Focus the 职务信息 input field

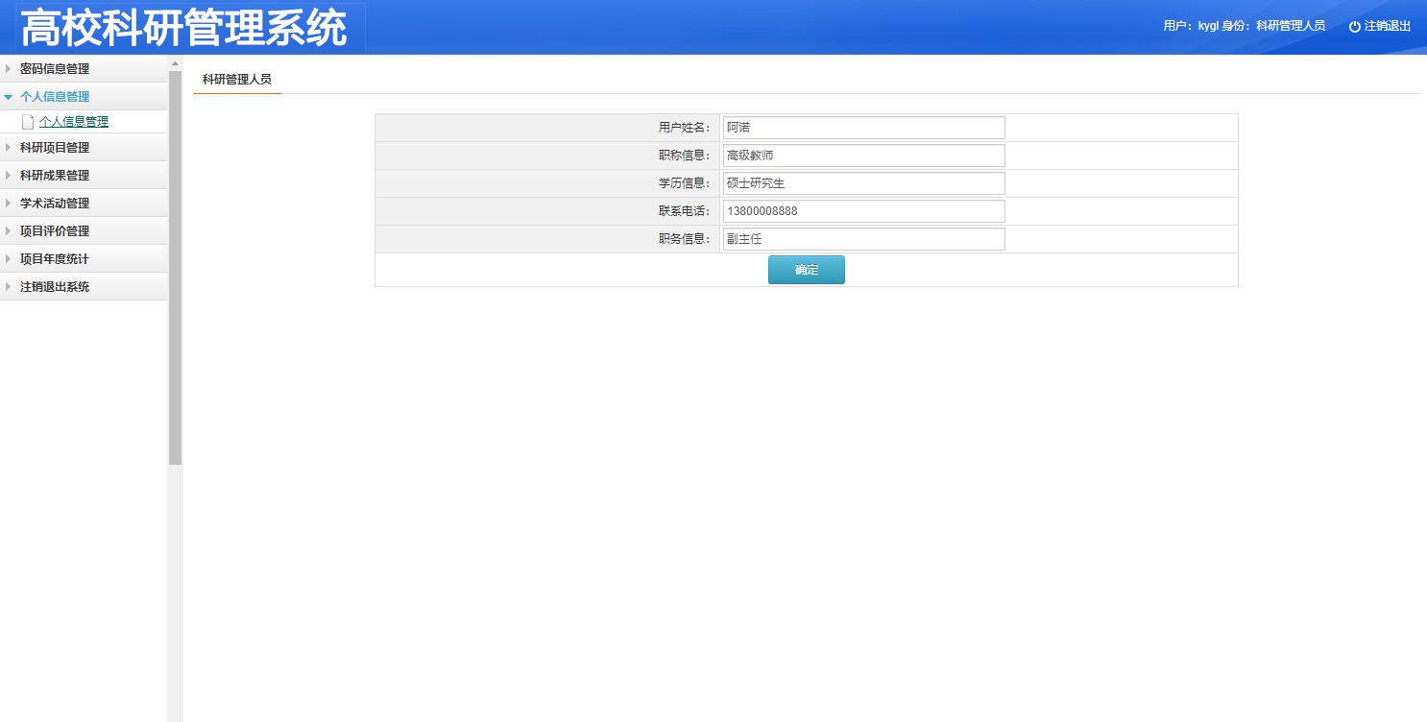tap(863, 239)
